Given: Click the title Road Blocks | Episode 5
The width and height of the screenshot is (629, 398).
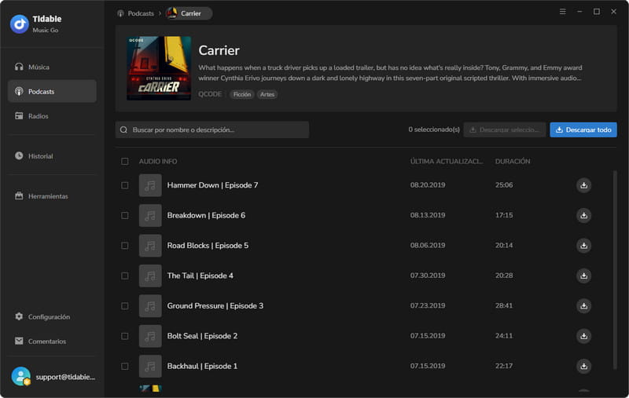Looking at the screenshot, I should 208,246.
